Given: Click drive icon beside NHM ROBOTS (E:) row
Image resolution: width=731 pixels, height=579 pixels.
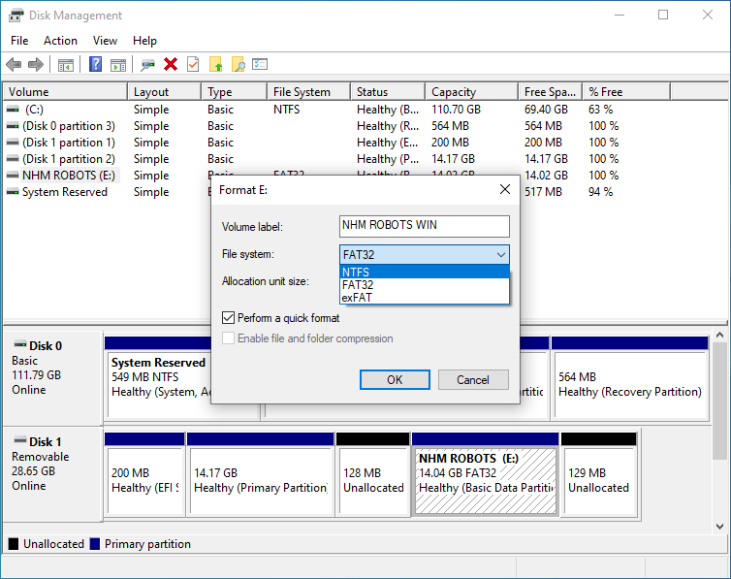Looking at the screenshot, I should [x=13, y=176].
